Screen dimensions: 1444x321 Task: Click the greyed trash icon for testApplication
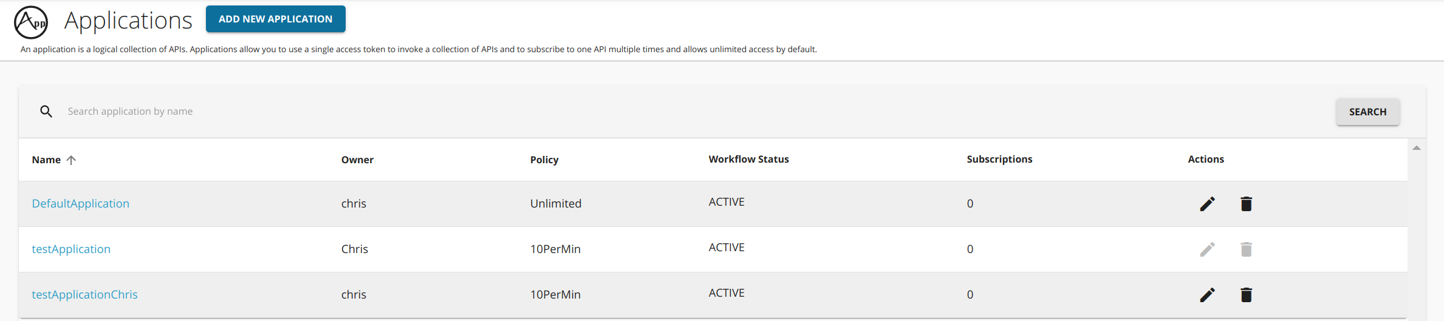pos(1246,249)
